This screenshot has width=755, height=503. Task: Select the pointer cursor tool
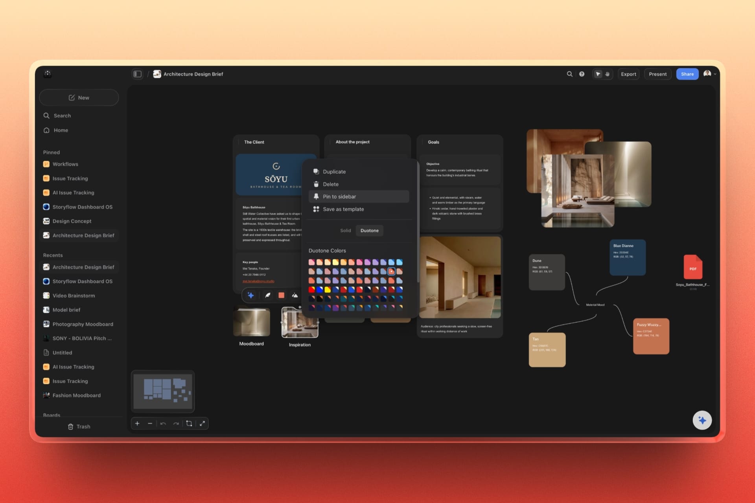pos(598,74)
